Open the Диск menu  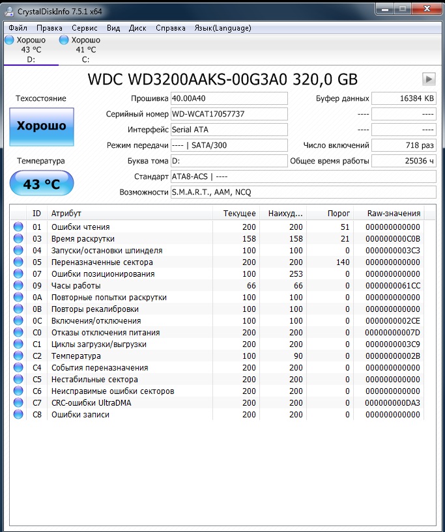point(137,28)
